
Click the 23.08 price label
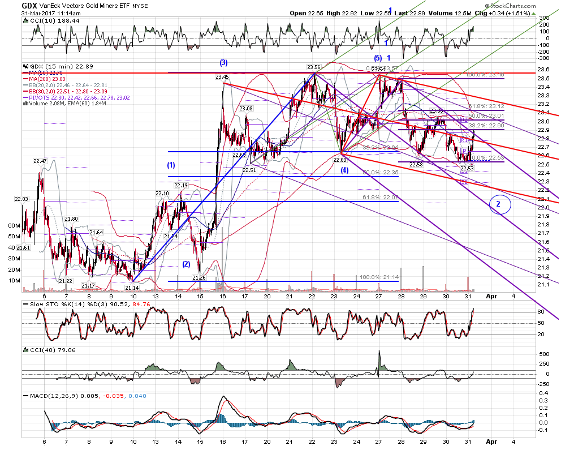click(x=246, y=109)
